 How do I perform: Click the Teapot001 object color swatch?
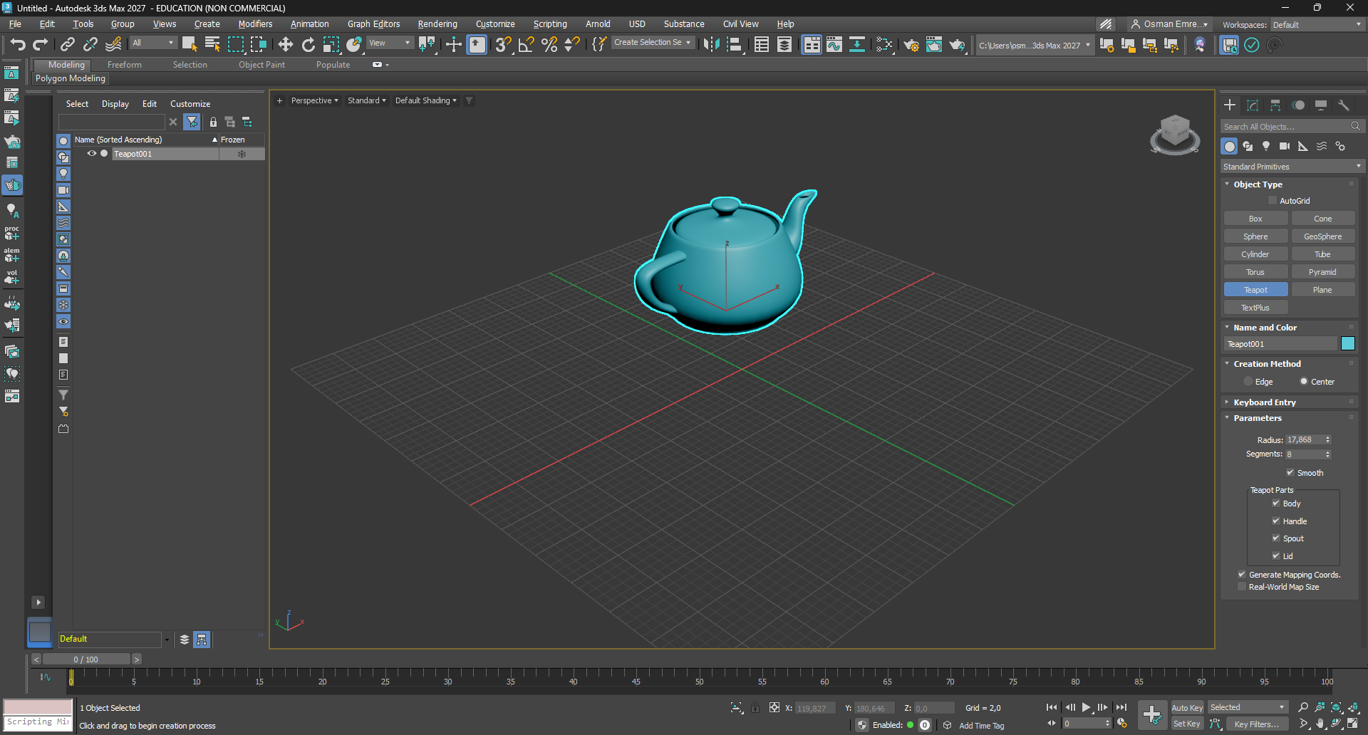pos(1348,344)
